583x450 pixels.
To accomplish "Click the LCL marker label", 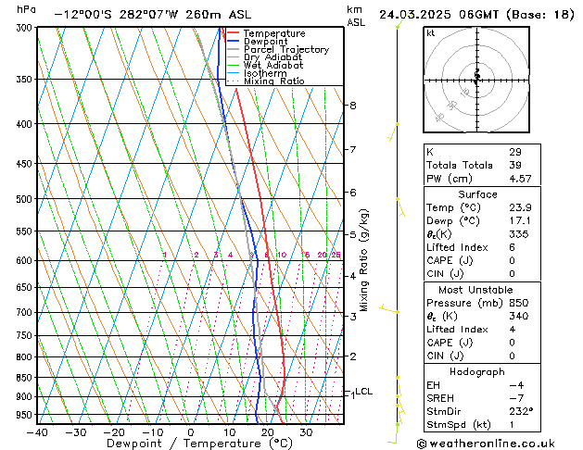I will (363, 392).
